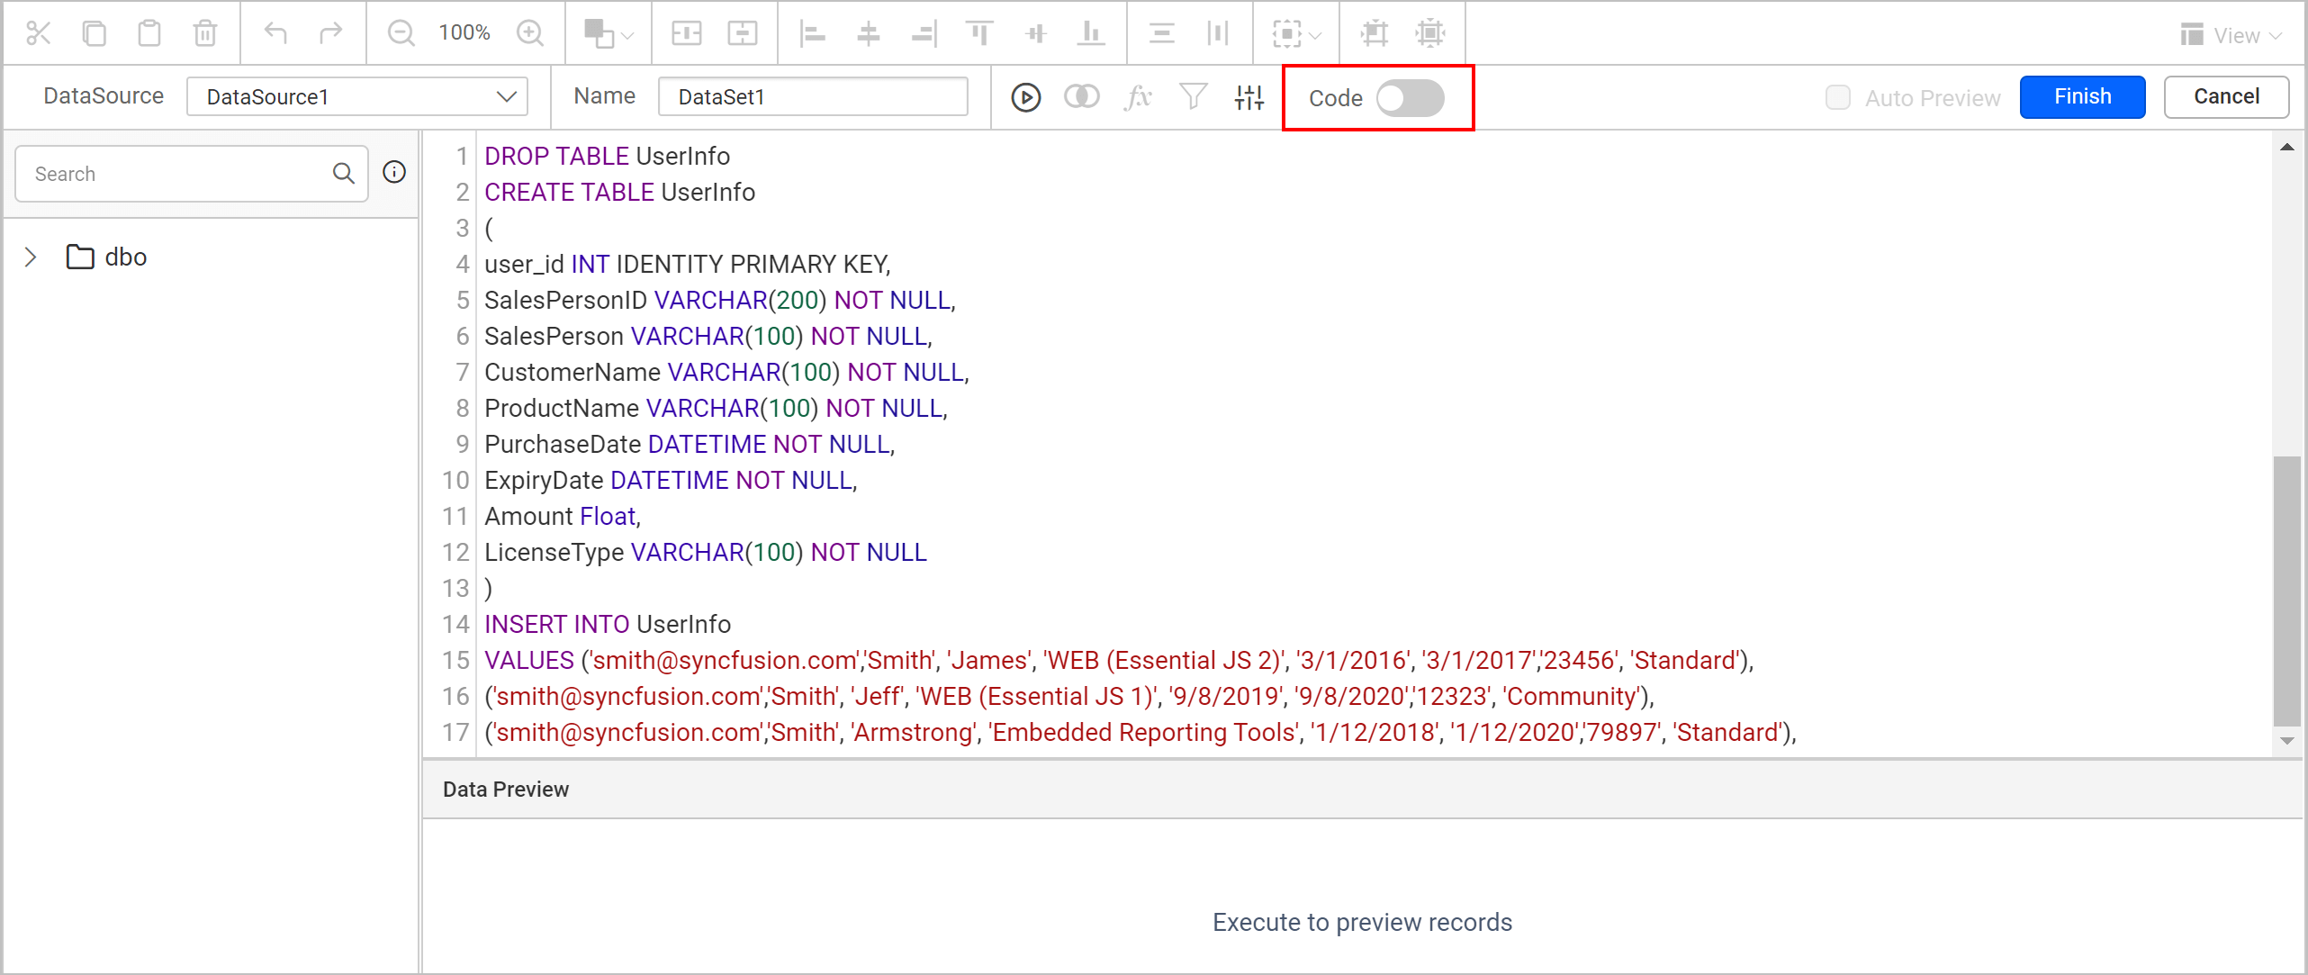The width and height of the screenshot is (2308, 975).
Task: Show info icon beside the search box
Action: (394, 173)
